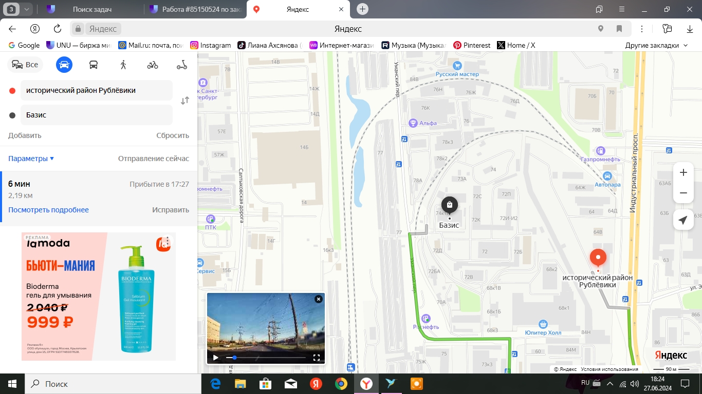Open the Другие закладки bookmarks folder
Viewport: 702px width, 394px height.
(656, 45)
